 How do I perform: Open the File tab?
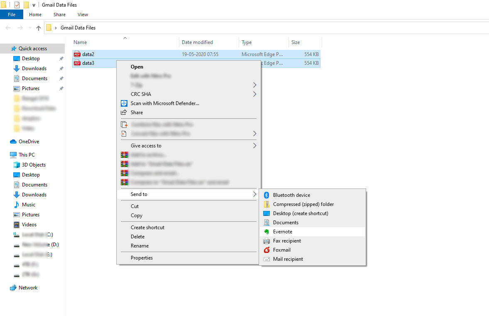tap(12, 15)
